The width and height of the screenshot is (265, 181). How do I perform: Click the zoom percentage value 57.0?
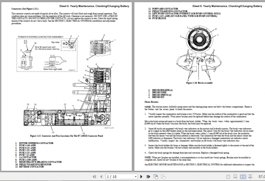261,177
